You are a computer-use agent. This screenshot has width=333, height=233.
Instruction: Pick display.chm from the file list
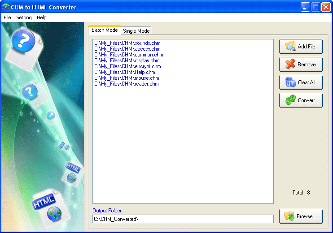tap(127, 60)
